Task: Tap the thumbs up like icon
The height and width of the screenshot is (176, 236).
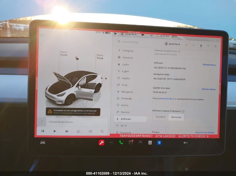Action: (x=78, y=131)
